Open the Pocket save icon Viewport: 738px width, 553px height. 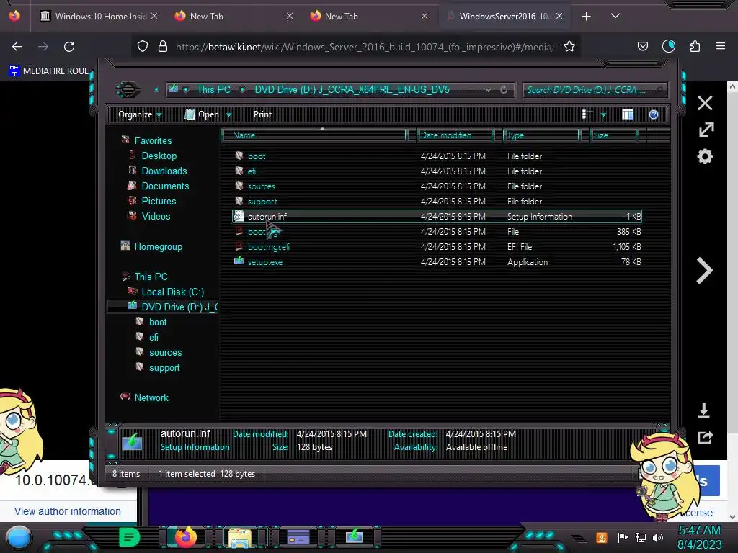642,47
